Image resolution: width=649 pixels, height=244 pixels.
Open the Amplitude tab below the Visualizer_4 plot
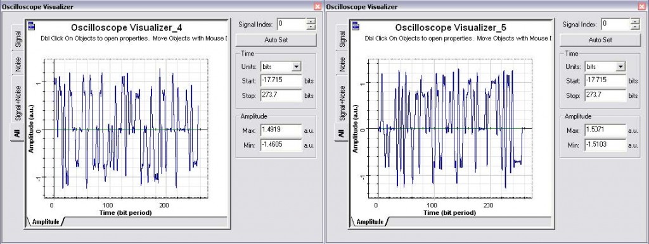click(46, 222)
